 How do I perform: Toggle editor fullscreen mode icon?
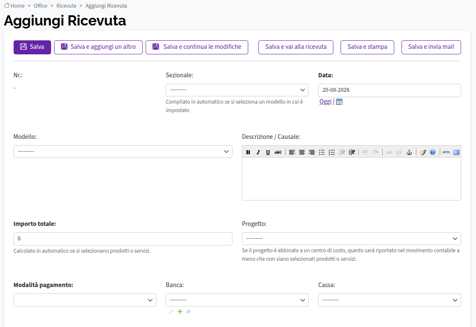click(x=456, y=152)
